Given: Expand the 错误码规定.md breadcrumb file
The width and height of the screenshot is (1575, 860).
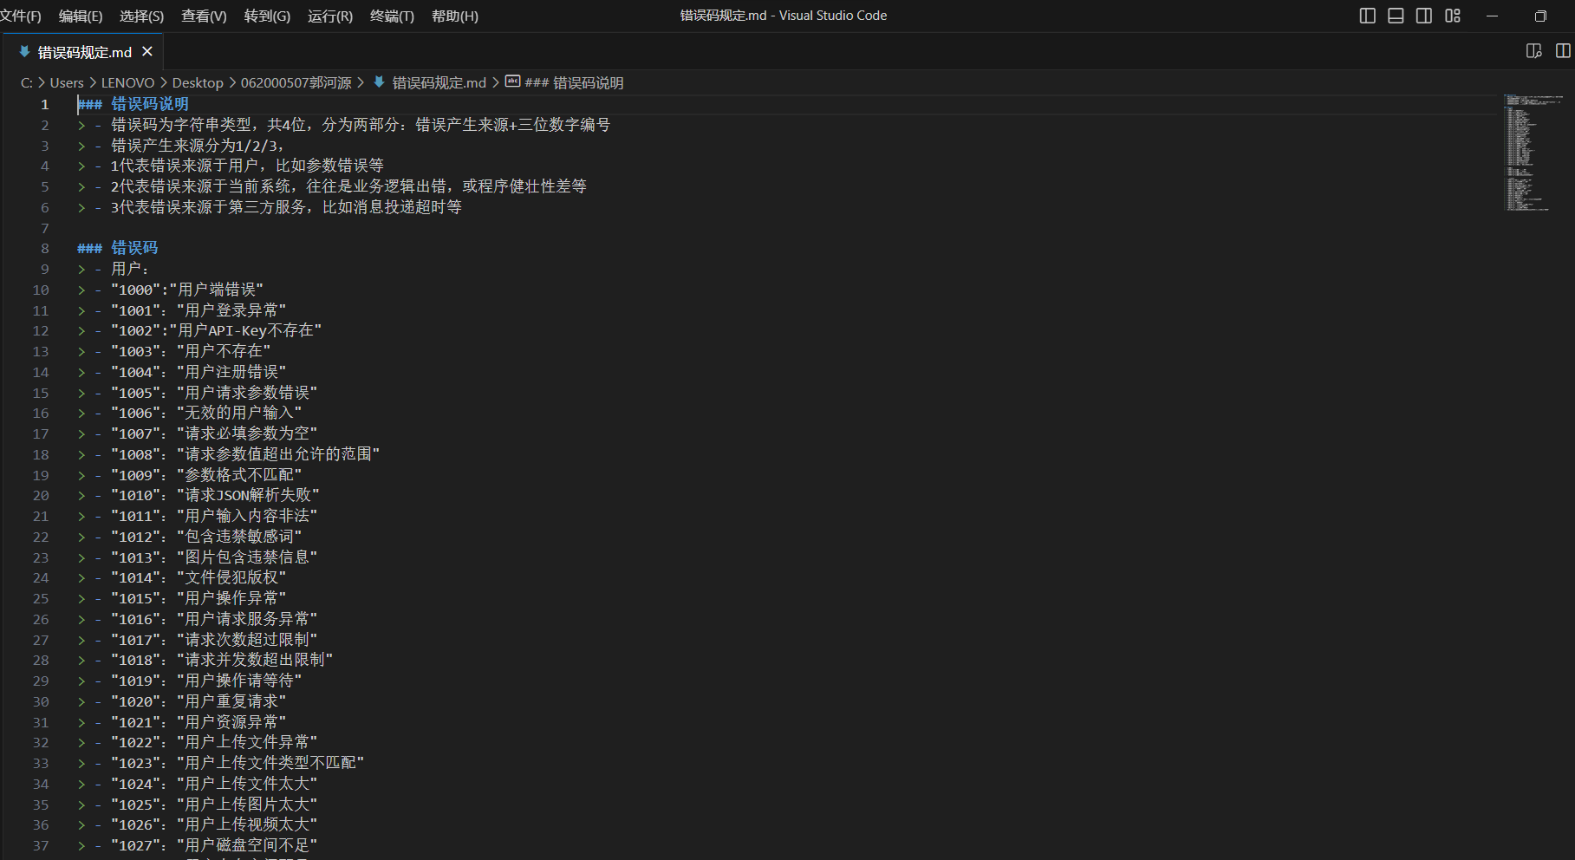Looking at the screenshot, I should point(439,83).
